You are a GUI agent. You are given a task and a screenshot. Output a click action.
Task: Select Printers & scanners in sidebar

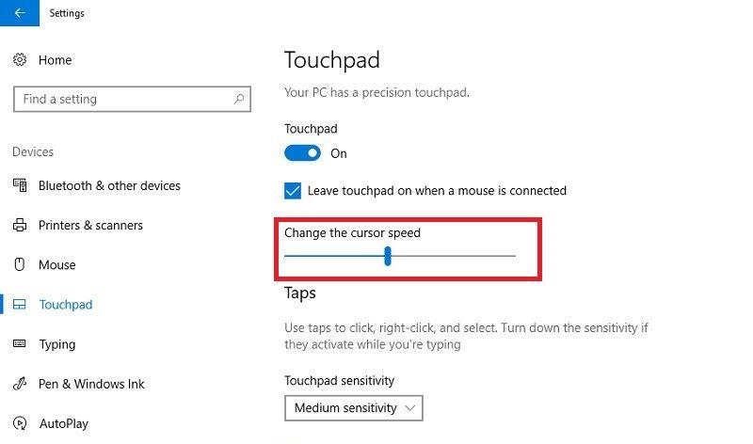coord(90,226)
